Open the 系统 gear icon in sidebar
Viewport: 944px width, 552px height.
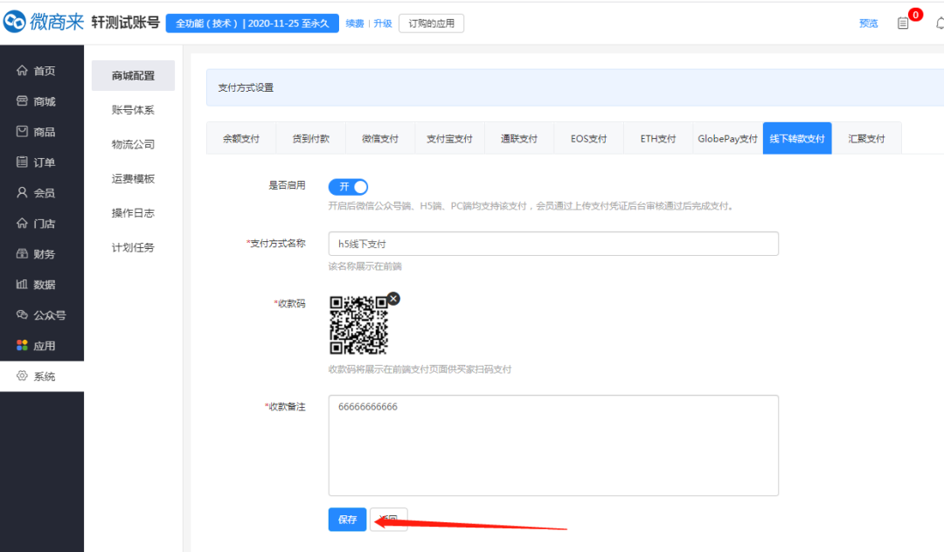pyautogui.click(x=22, y=376)
